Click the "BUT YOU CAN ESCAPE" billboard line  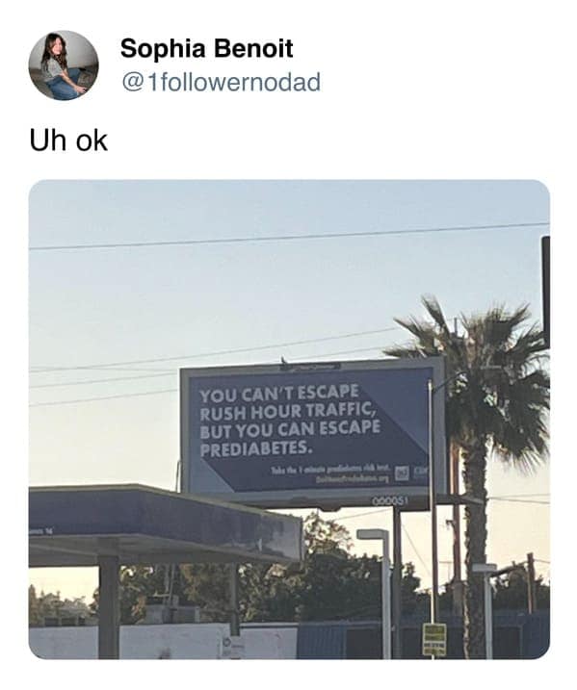tap(290, 429)
